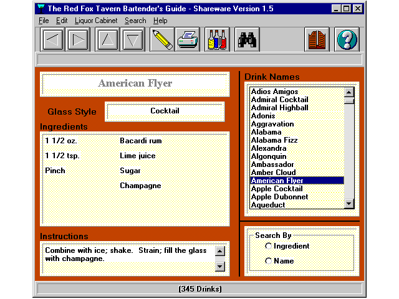Open help with the question mark icon
The width and height of the screenshot is (399, 299).
coord(346,40)
